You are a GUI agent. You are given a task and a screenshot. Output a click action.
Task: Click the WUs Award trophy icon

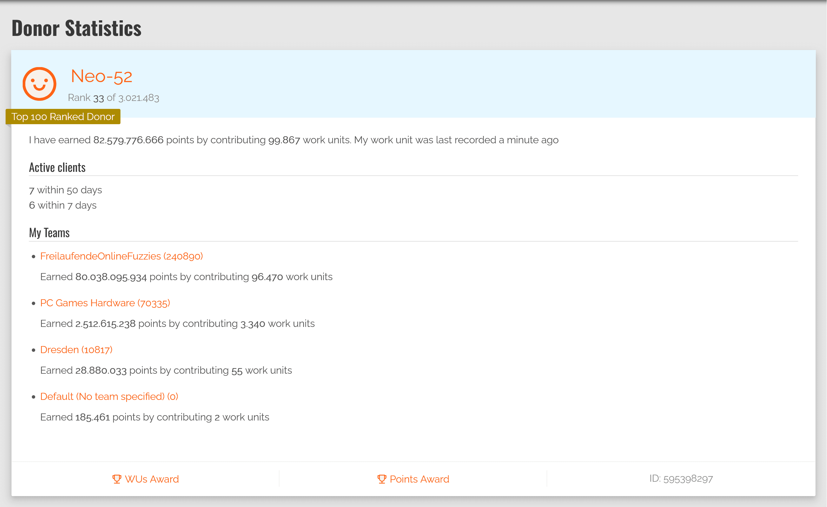[x=116, y=479]
